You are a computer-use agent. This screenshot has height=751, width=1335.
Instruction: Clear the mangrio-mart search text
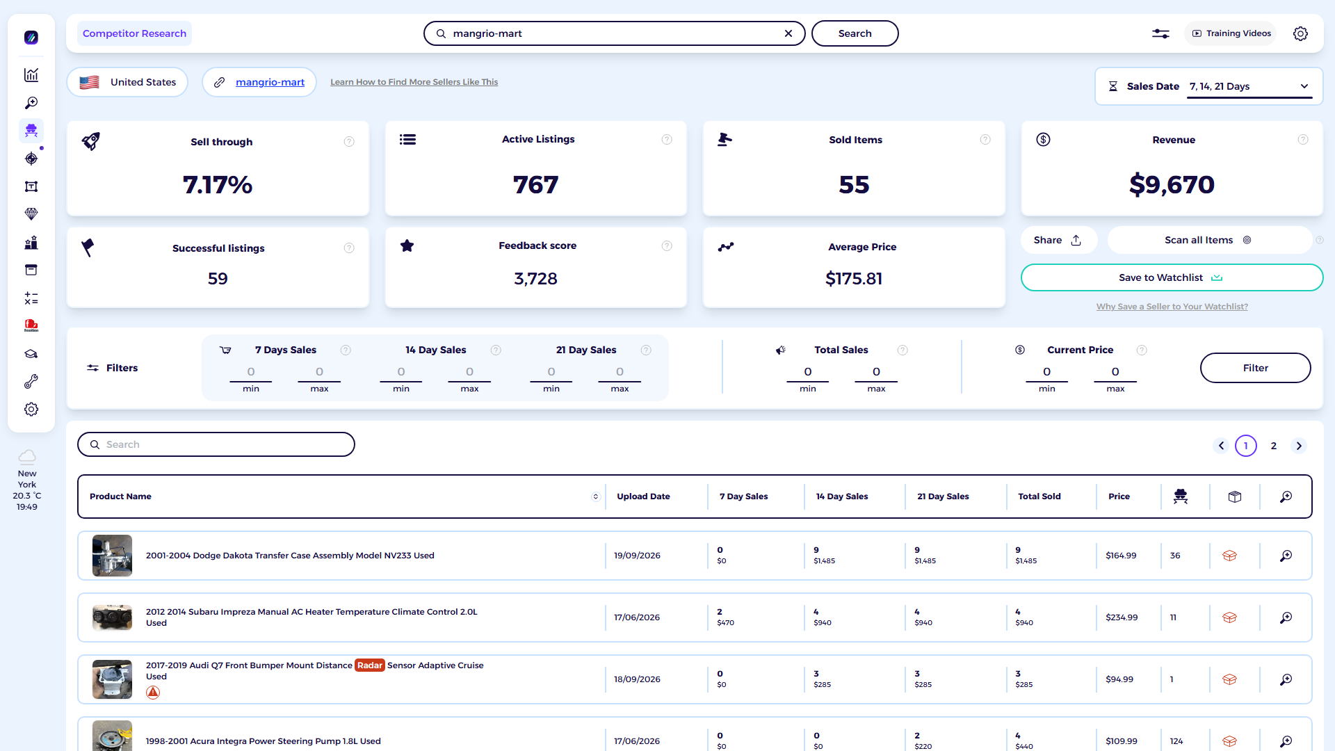click(x=788, y=33)
